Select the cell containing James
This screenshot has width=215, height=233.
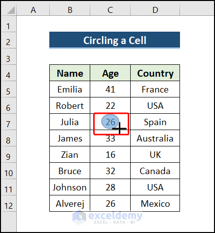(70, 138)
